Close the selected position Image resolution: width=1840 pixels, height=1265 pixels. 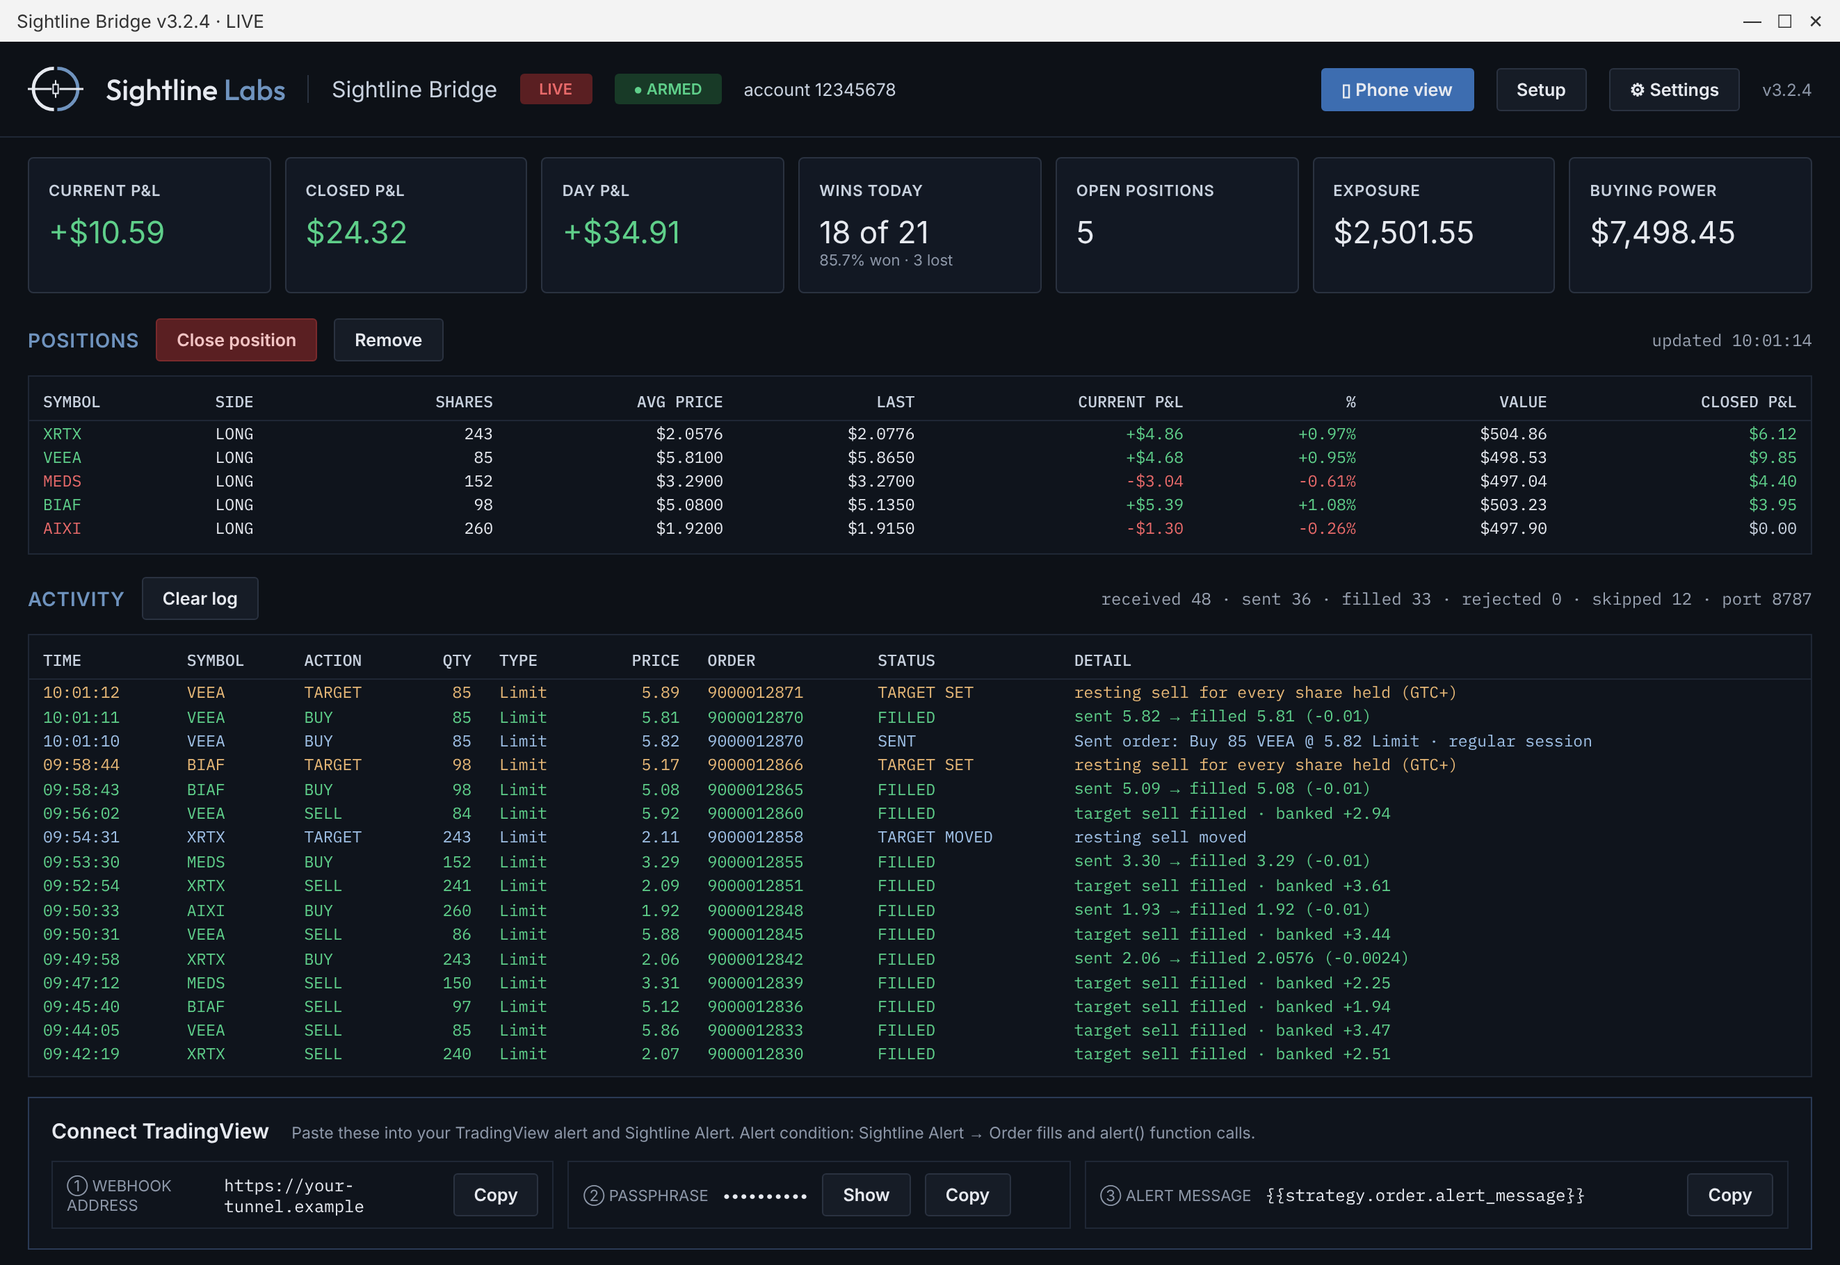[x=236, y=340]
